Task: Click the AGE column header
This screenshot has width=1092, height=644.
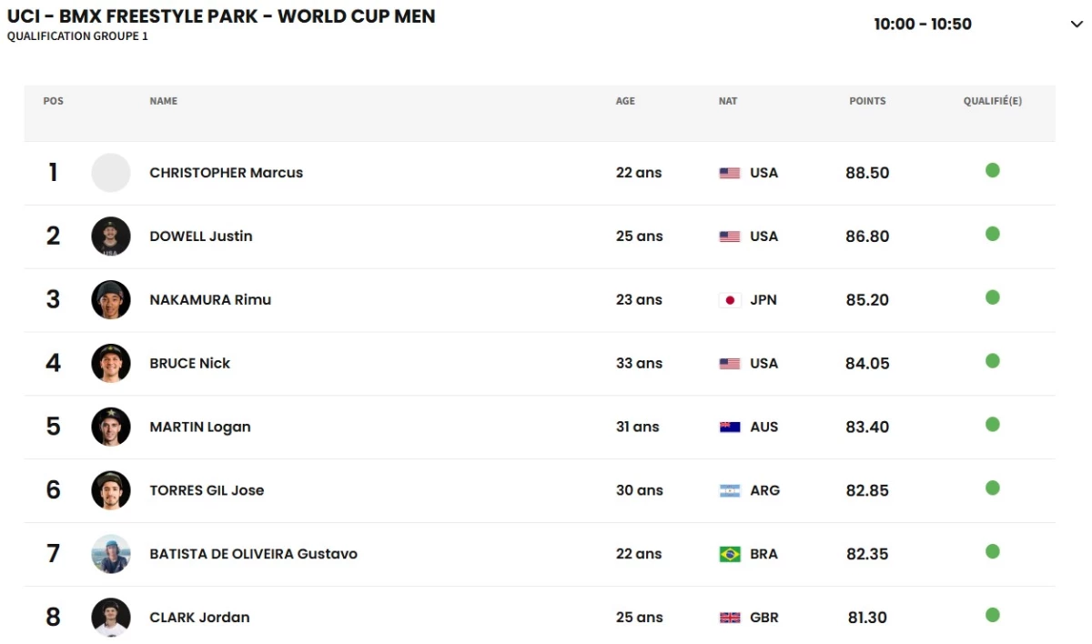Action: pos(625,101)
